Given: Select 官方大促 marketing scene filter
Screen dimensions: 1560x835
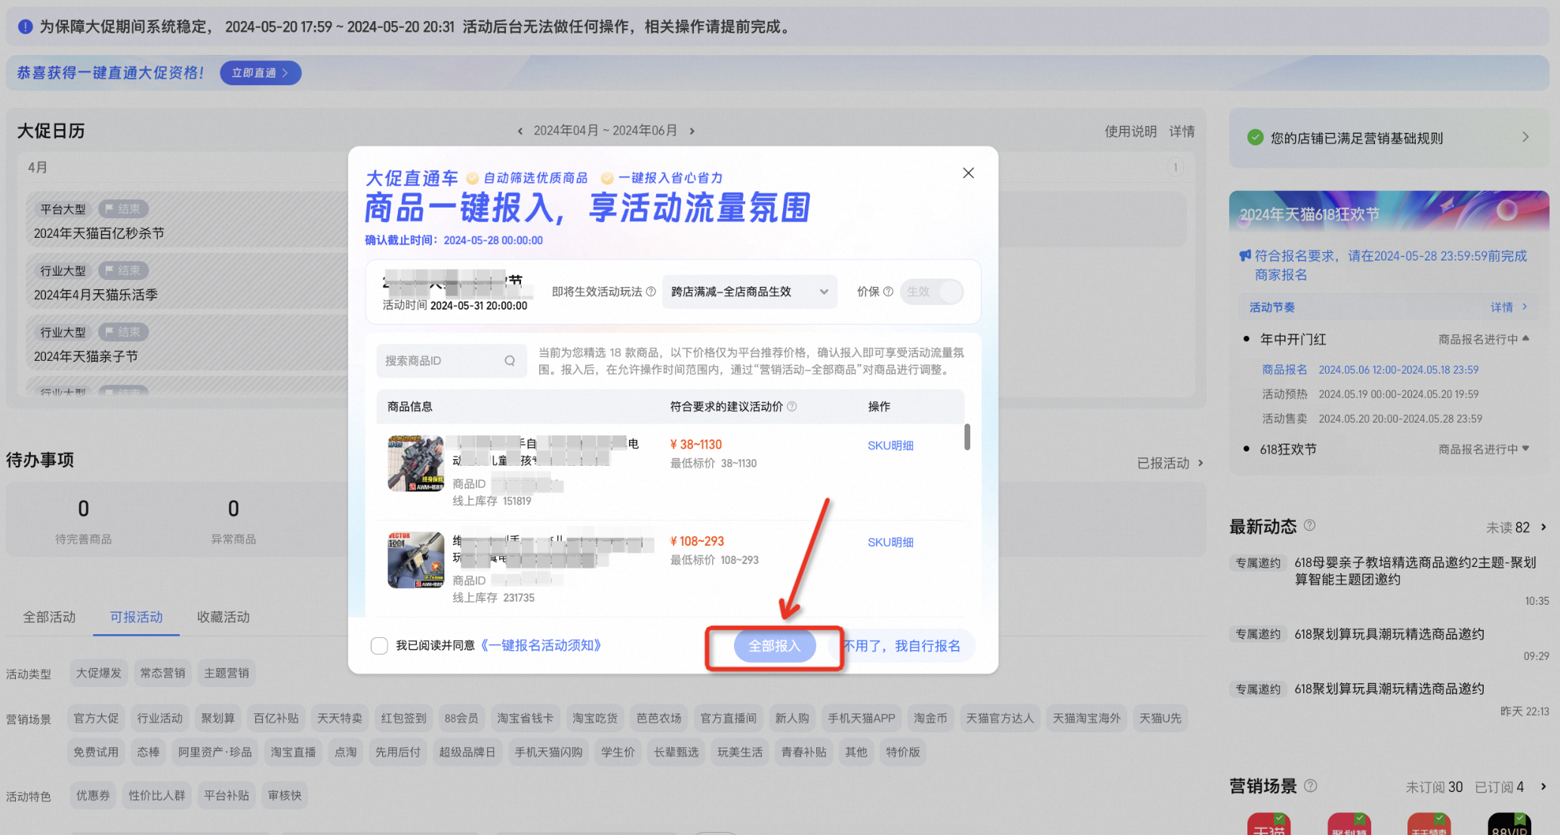Looking at the screenshot, I should (x=96, y=718).
